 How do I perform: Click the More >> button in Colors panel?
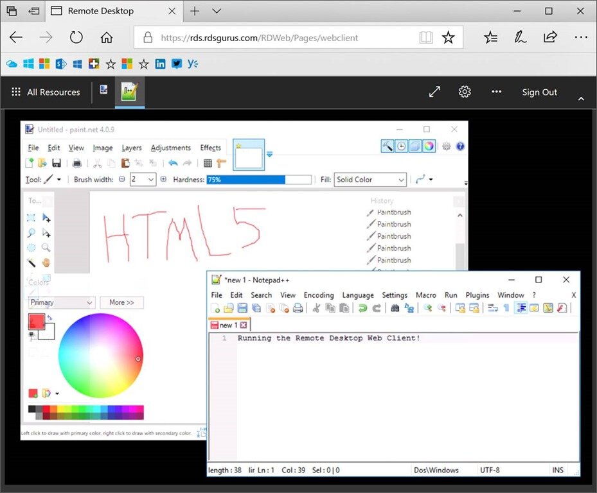[x=121, y=302]
